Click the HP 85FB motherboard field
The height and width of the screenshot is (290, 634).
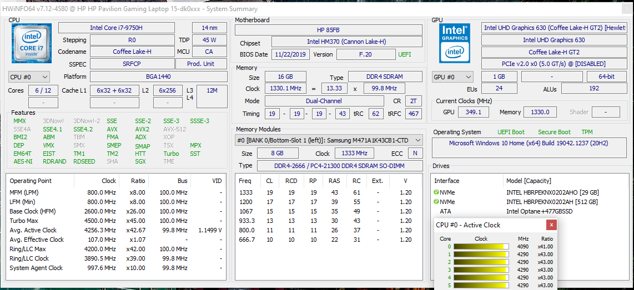click(328, 30)
